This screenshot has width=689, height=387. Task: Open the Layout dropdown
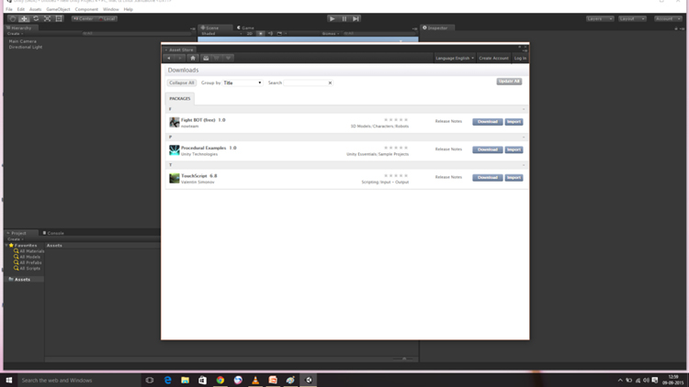pyautogui.click(x=632, y=19)
